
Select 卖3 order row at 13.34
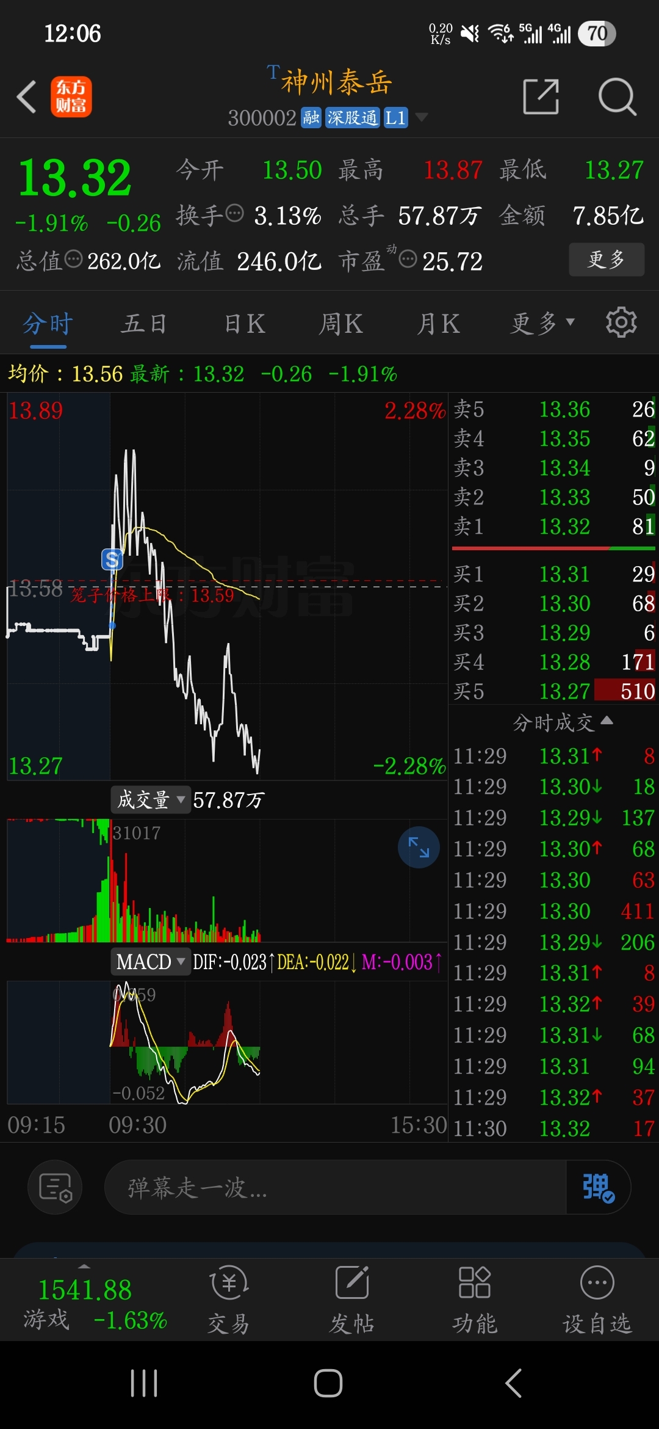tap(554, 467)
